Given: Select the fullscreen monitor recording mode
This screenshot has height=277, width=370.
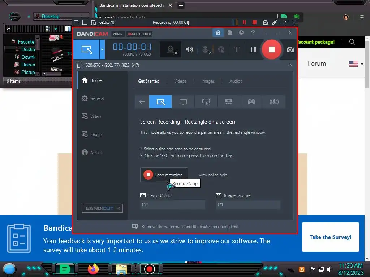Looking at the screenshot, I should click(183, 102).
